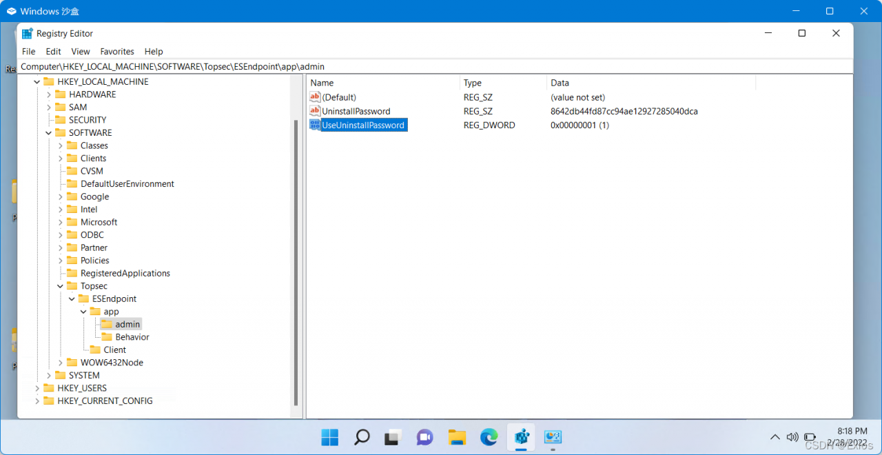Expand the SAM key
This screenshot has height=455, width=882.
(x=49, y=107)
